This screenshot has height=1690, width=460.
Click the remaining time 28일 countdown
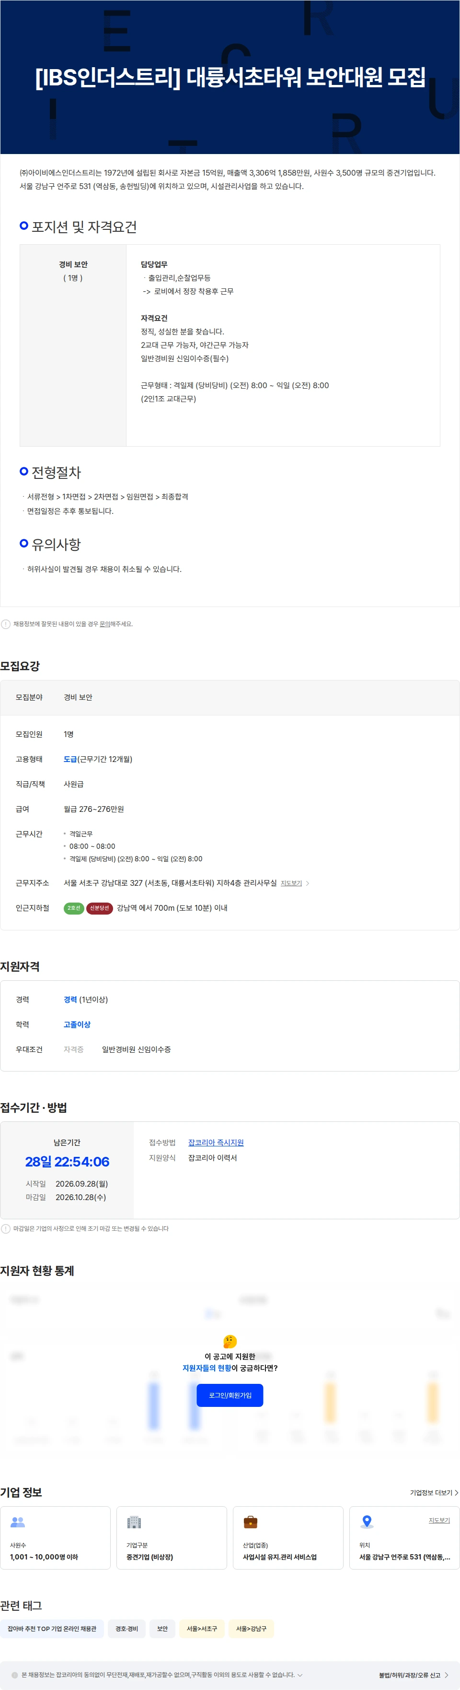click(67, 1161)
